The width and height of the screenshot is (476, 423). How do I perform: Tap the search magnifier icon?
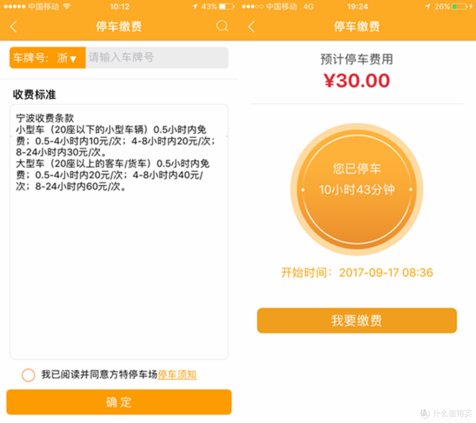222,26
